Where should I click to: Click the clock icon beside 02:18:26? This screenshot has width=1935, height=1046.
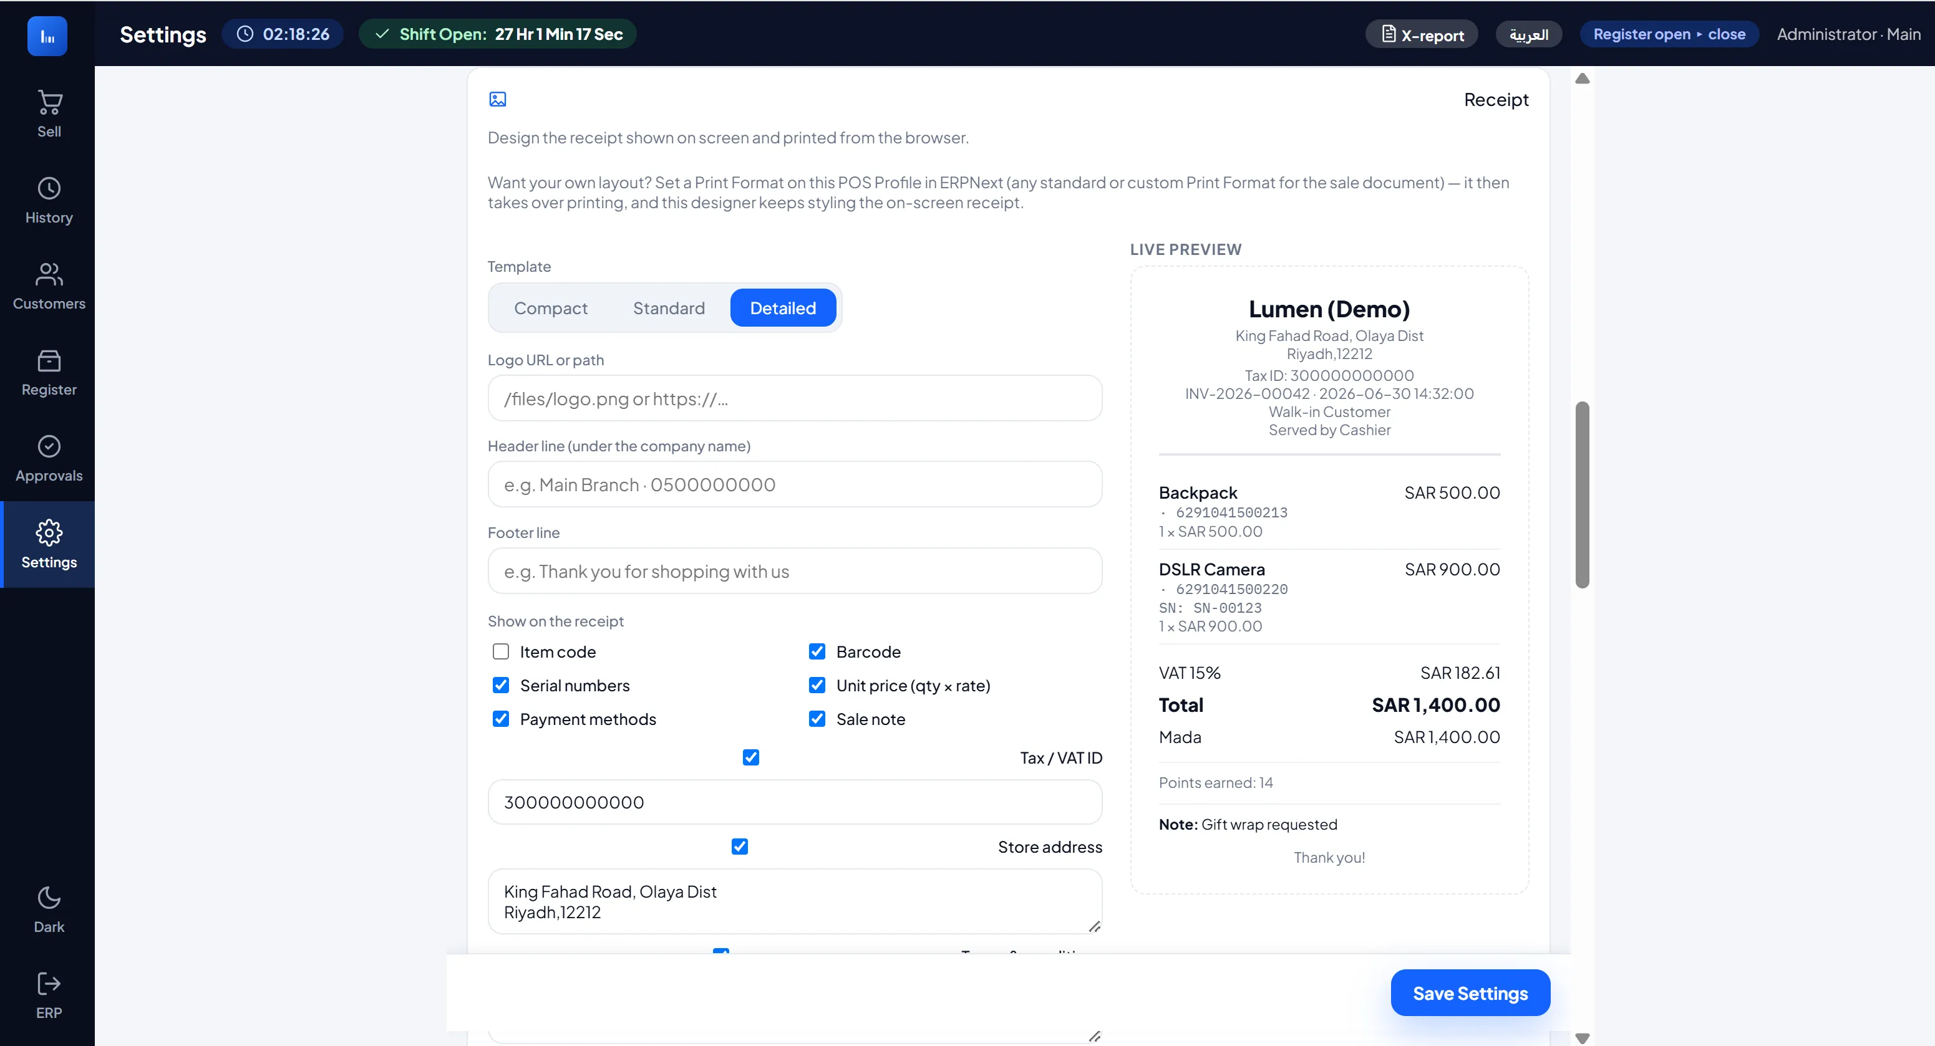pyautogui.click(x=245, y=34)
